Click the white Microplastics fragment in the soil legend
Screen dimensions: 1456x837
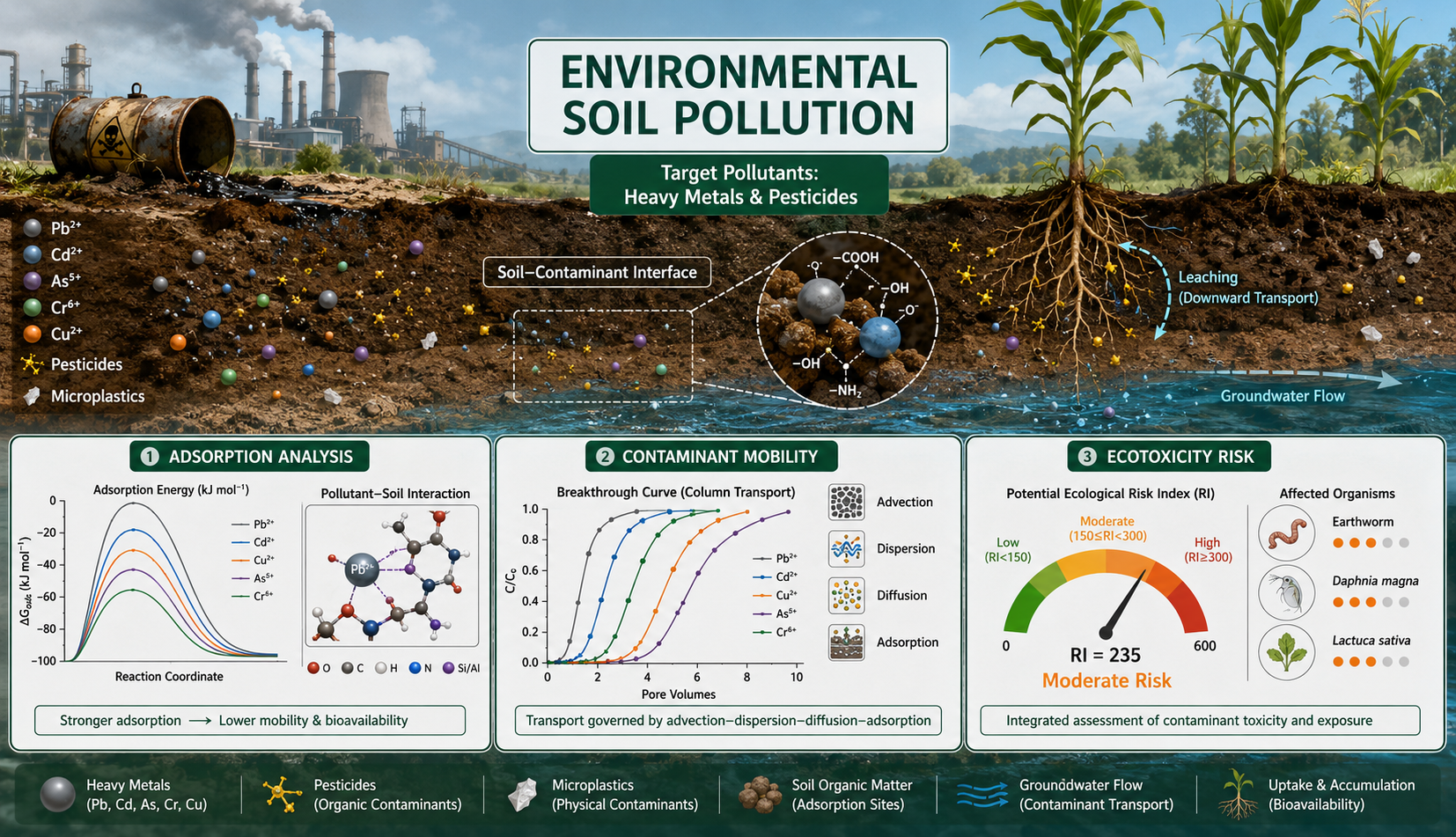(33, 396)
